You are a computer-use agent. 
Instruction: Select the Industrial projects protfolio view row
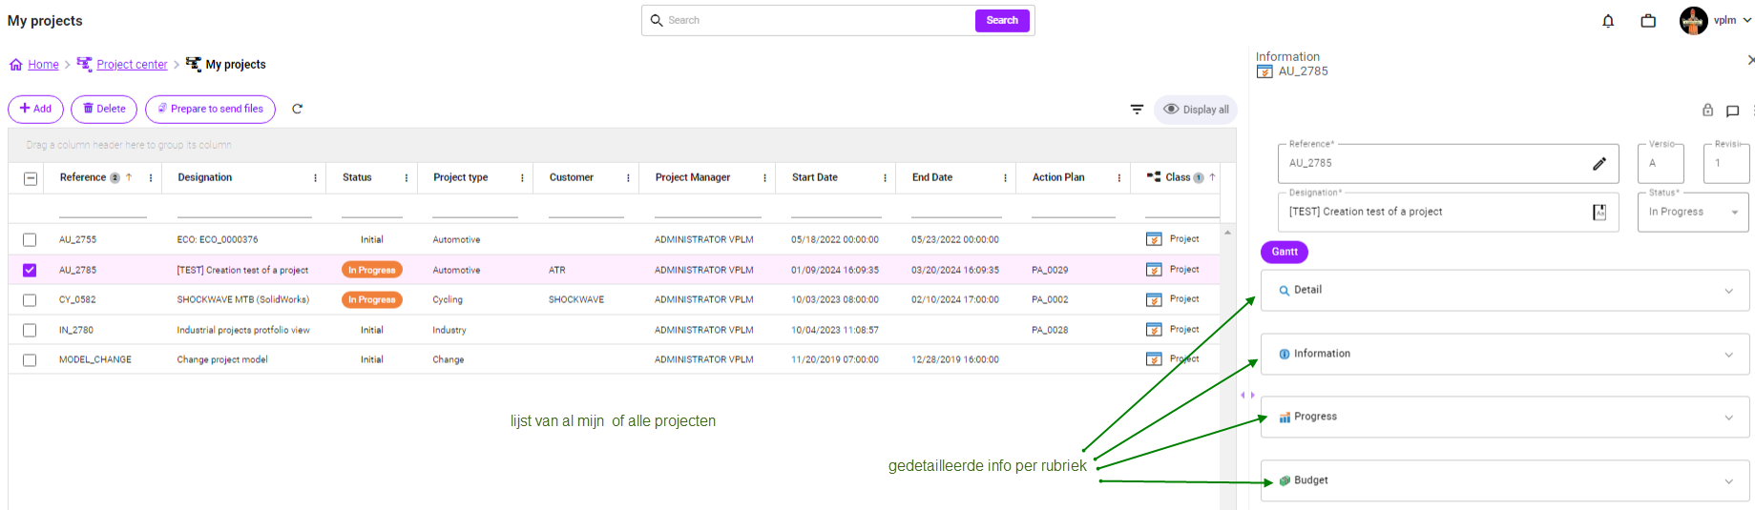click(x=614, y=330)
